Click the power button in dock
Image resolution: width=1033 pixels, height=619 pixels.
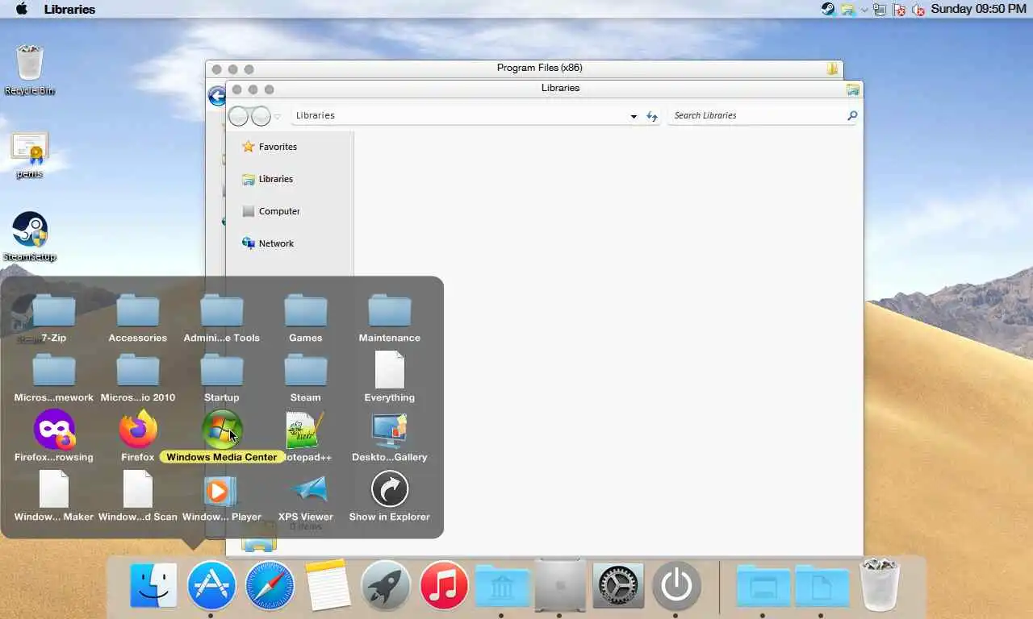tap(676, 585)
